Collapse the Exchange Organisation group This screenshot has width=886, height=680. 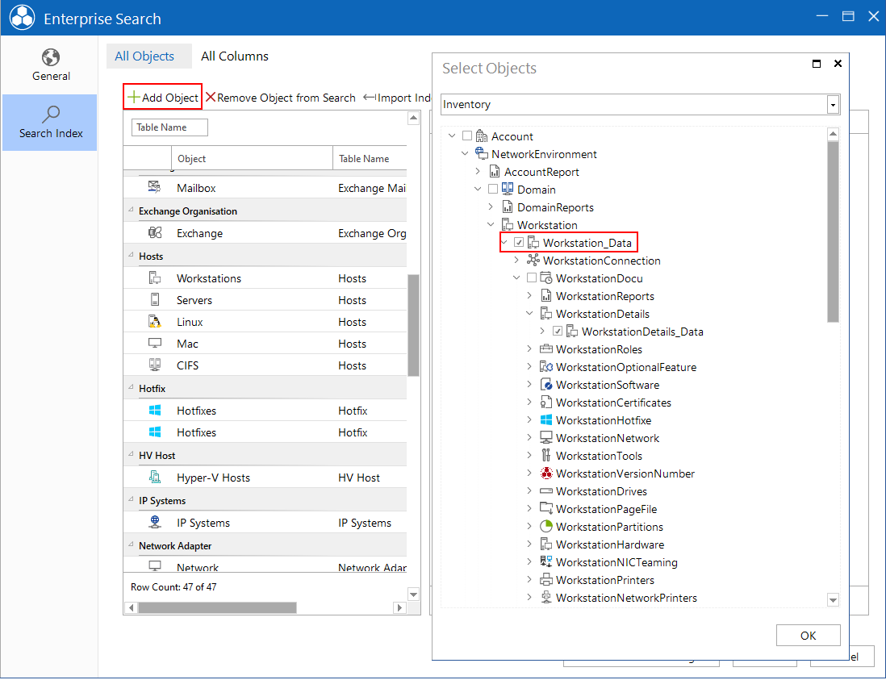click(x=131, y=211)
